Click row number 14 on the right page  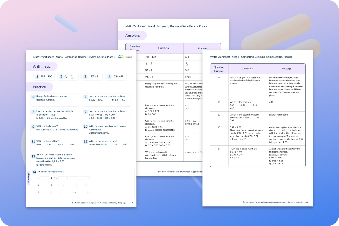219,149
